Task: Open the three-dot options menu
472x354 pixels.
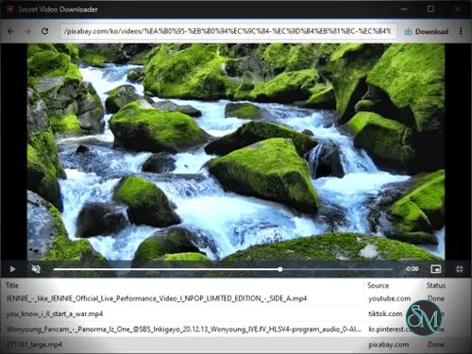Action: tap(461, 31)
